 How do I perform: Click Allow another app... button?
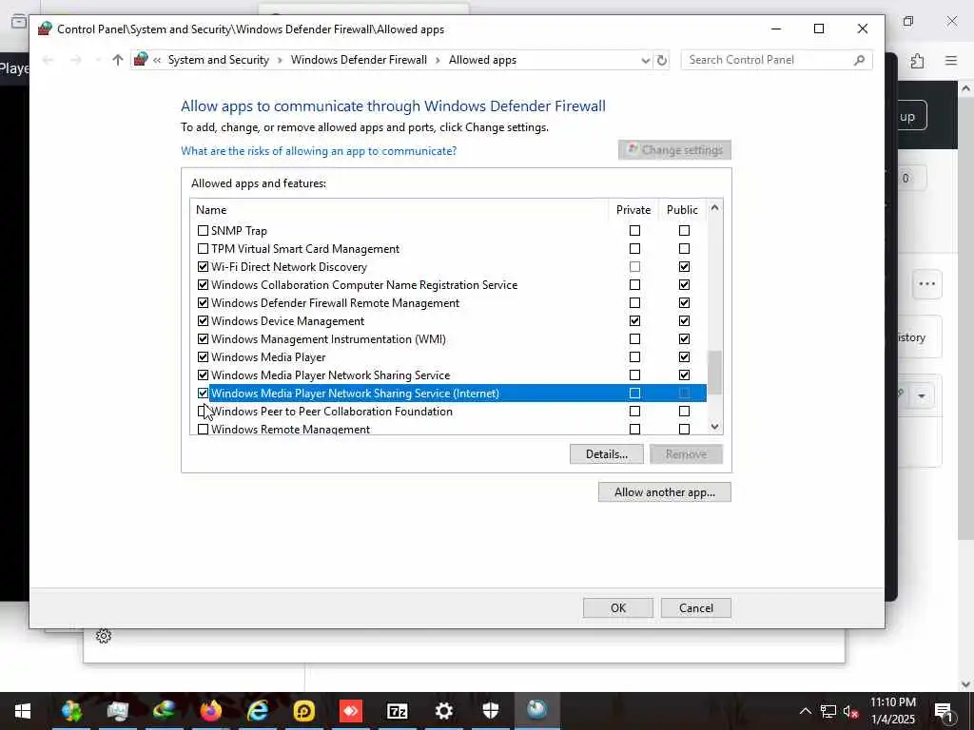pos(665,492)
